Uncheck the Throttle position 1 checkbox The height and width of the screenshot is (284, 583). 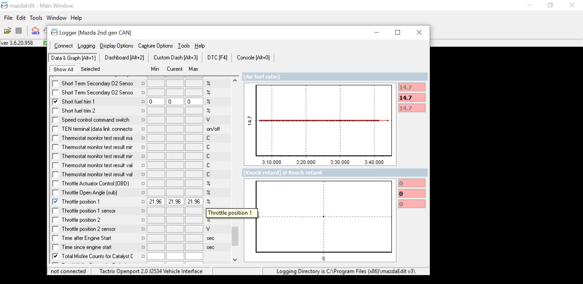pyautogui.click(x=55, y=202)
